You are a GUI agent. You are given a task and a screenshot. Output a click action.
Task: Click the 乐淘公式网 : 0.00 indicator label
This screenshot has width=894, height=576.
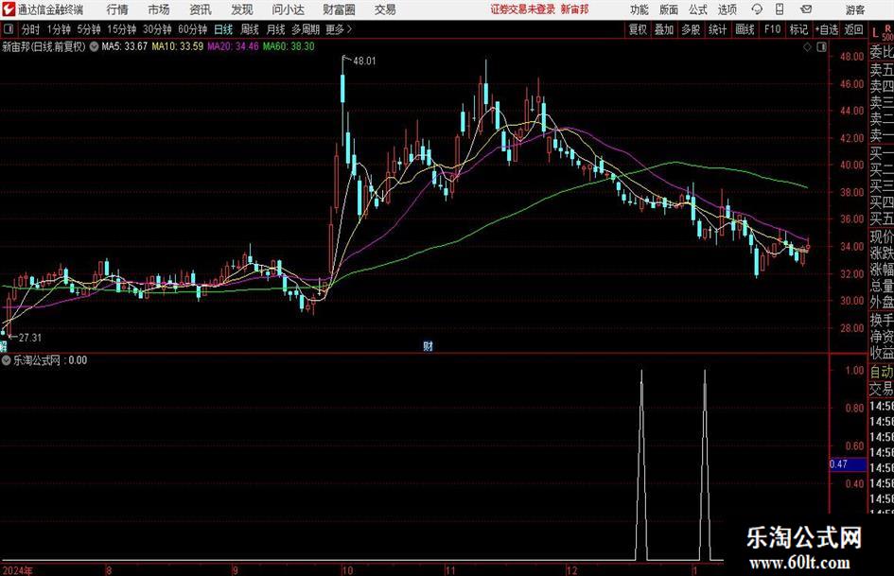point(50,360)
